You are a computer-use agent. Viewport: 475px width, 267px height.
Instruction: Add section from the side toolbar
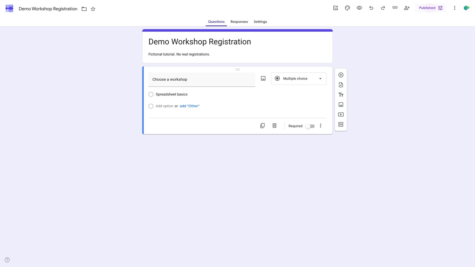pos(341,125)
